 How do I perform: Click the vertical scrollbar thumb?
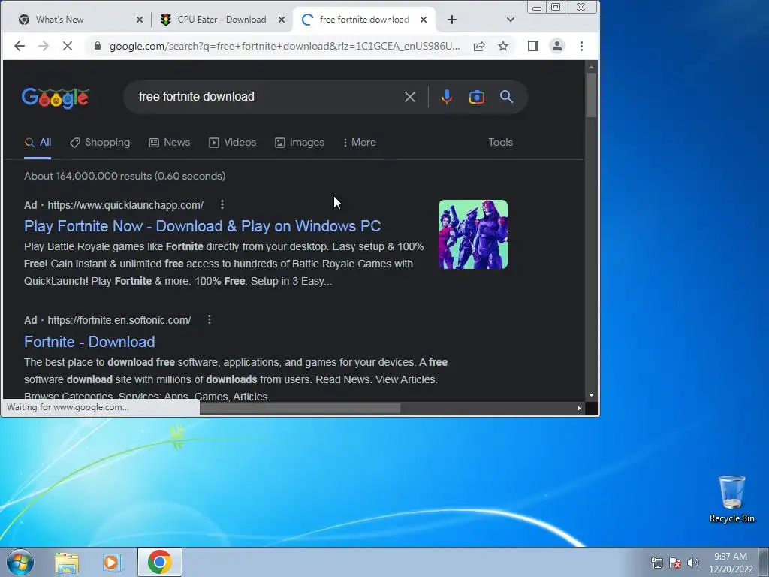coord(591,95)
